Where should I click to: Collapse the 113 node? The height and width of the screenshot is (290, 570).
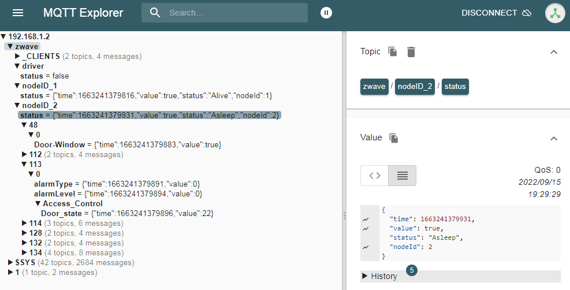point(24,164)
